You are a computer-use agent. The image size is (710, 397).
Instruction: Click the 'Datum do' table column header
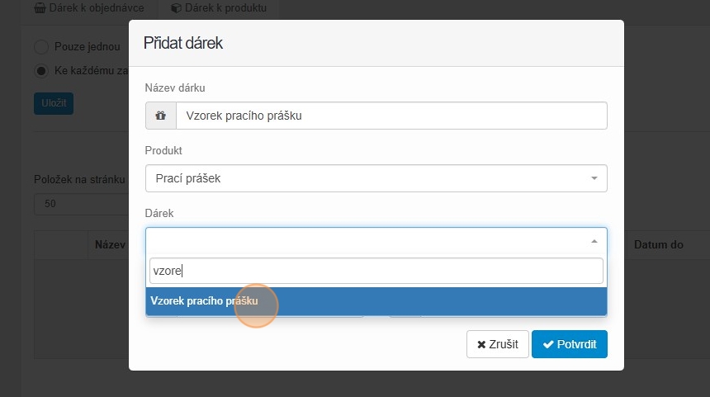[x=659, y=245]
